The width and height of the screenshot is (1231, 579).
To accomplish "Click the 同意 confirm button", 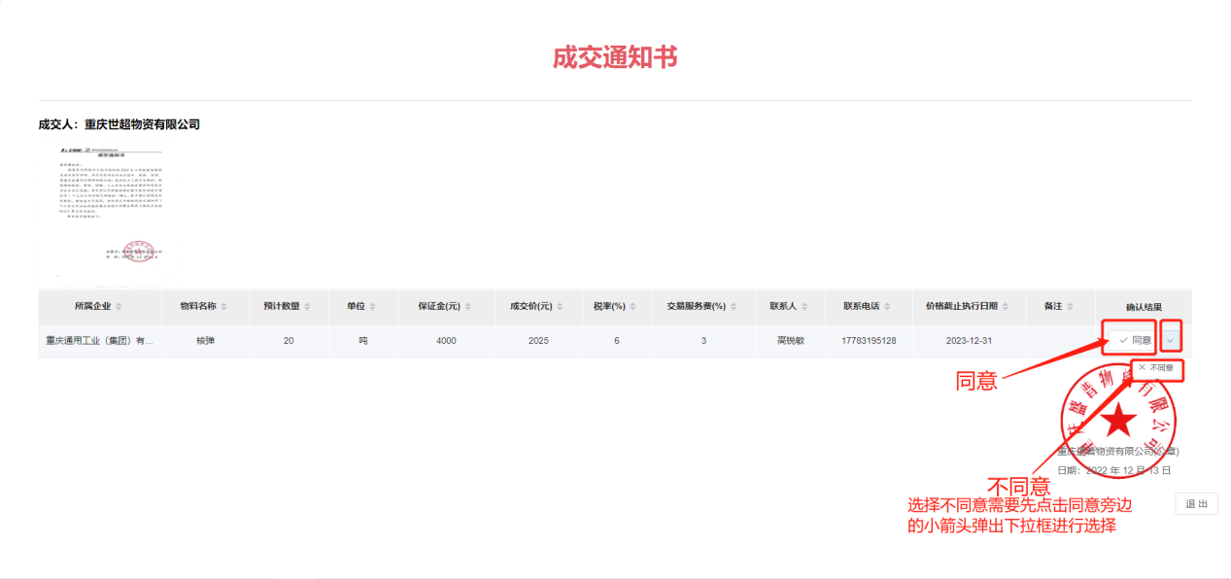I will tap(1134, 340).
